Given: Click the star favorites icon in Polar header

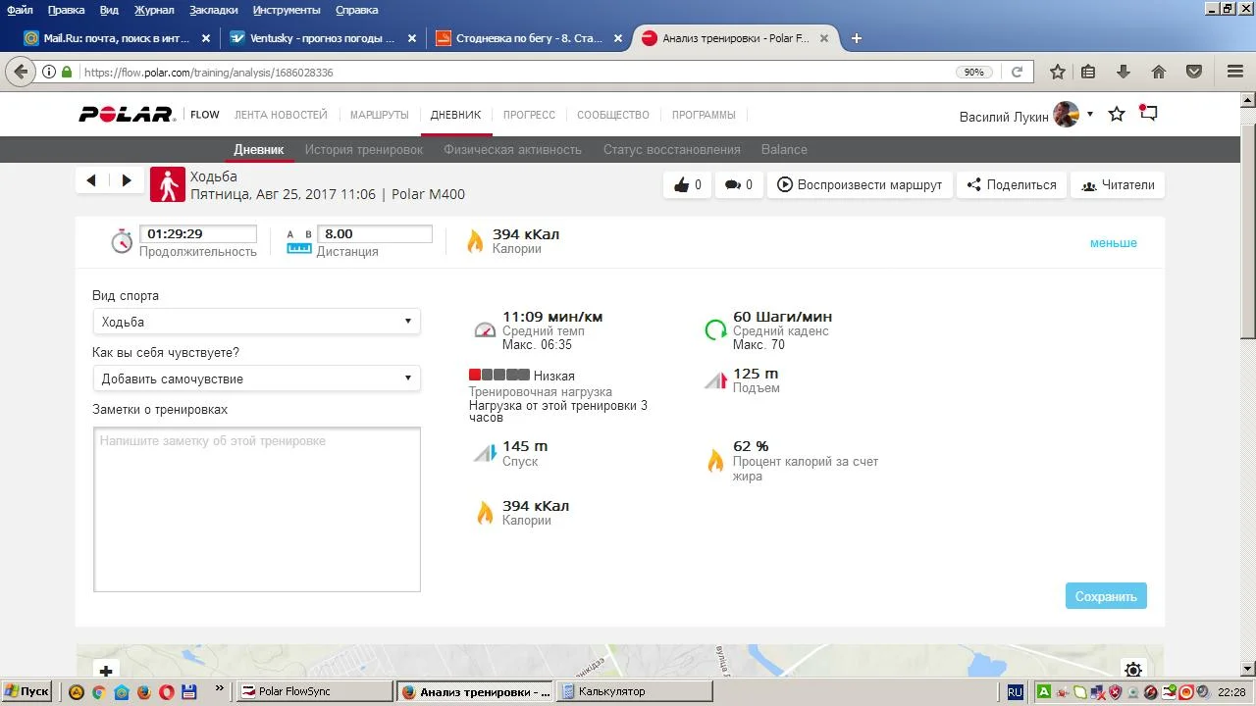Looking at the screenshot, I should click(1117, 115).
